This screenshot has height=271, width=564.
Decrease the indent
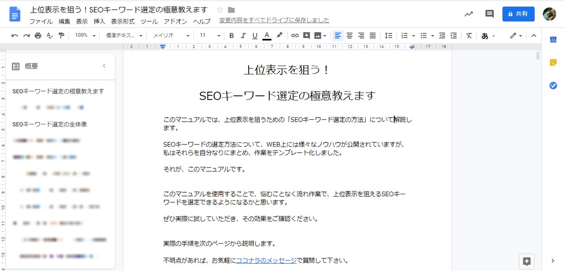pos(442,36)
